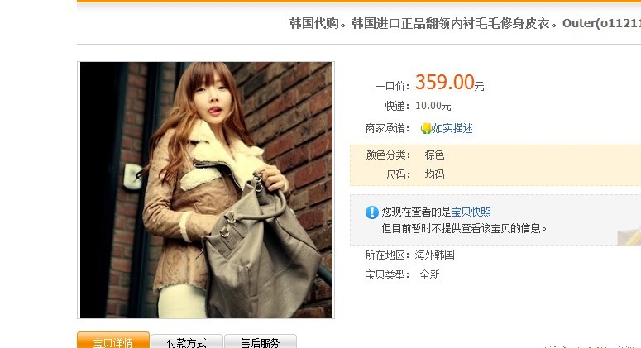The width and height of the screenshot is (641, 348).
Task: Open the 售后服务 tab
Action: (261, 341)
